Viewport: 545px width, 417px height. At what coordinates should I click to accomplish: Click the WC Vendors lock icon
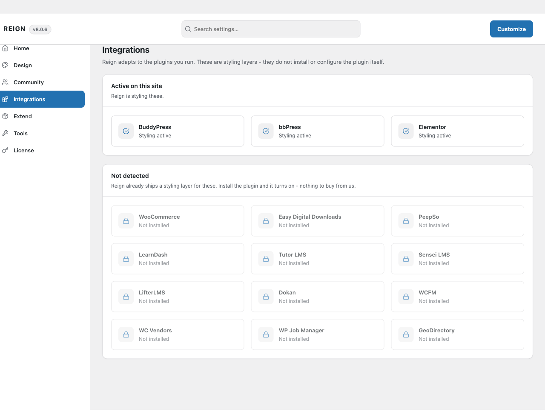click(126, 334)
